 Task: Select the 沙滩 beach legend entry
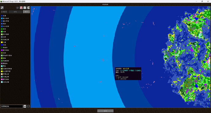click(4, 42)
